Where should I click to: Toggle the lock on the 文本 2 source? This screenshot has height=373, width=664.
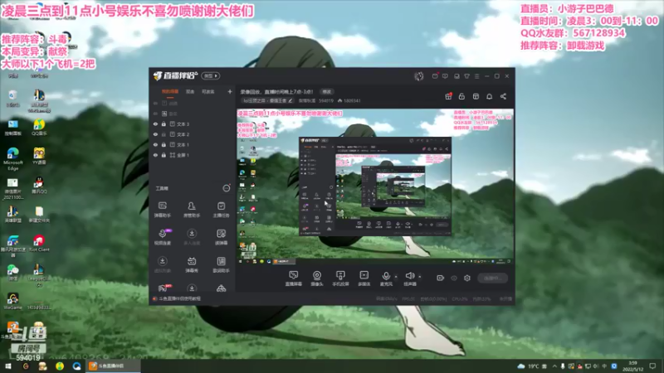[x=164, y=134]
